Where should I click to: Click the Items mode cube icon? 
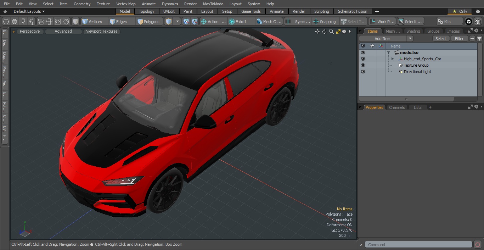coord(169,22)
